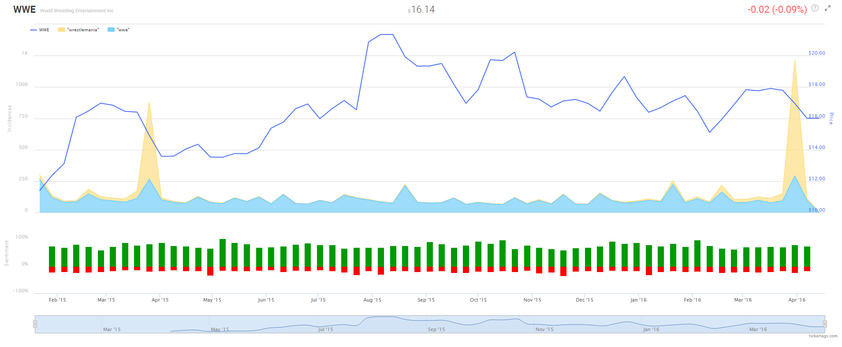Expand chart to fullscreen icon
This screenshot has height=347, width=842.
(827, 8)
